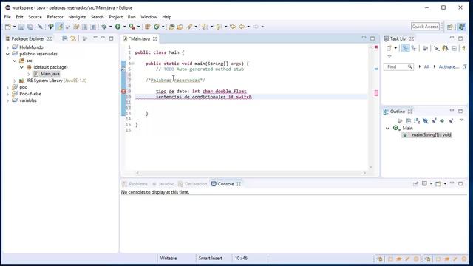This screenshot has width=473, height=266.
Task: Click error marker on line 9 gutter
Action: pos(123,91)
